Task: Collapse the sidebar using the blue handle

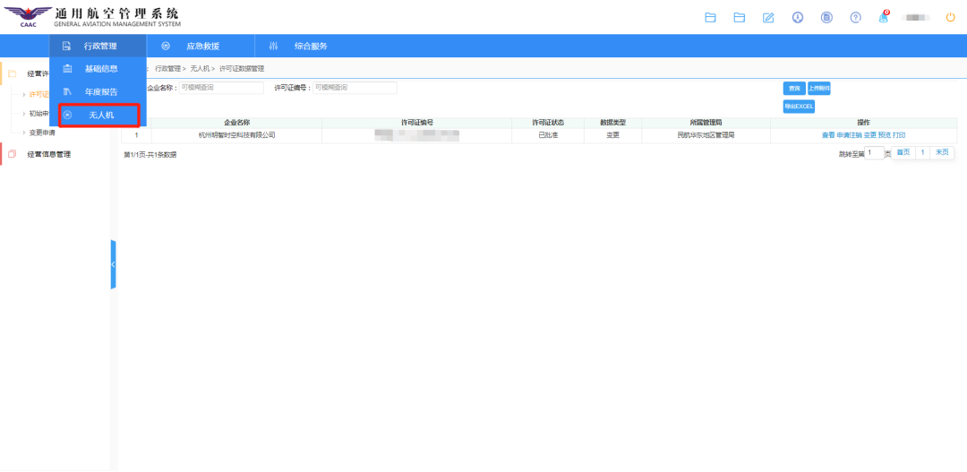Action: (x=113, y=264)
